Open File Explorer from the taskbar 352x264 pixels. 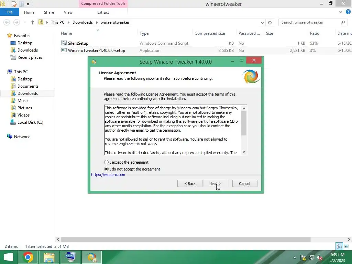[x=49, y=257]
